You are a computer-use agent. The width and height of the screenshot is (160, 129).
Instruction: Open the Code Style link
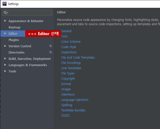click(69, 47)
